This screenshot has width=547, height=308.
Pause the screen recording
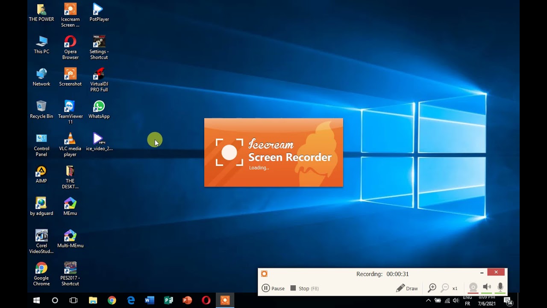tap(273, 288)
